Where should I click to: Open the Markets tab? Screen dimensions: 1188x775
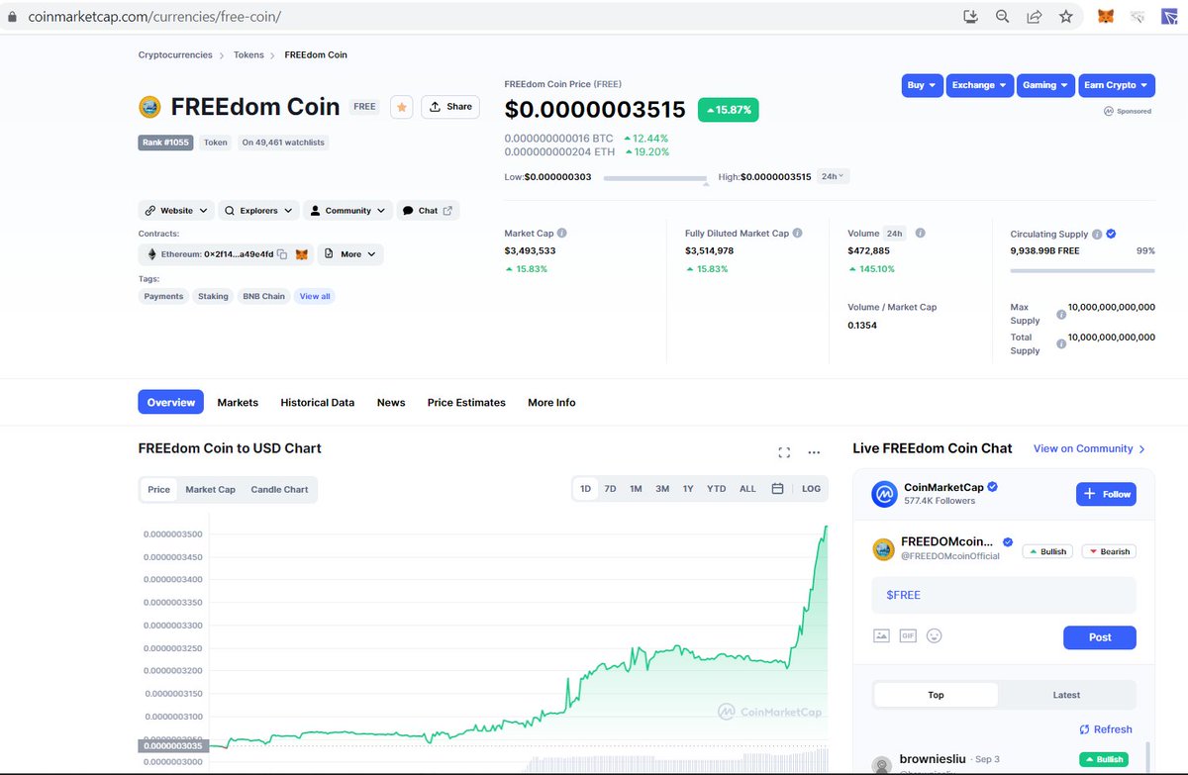(238, 403)
